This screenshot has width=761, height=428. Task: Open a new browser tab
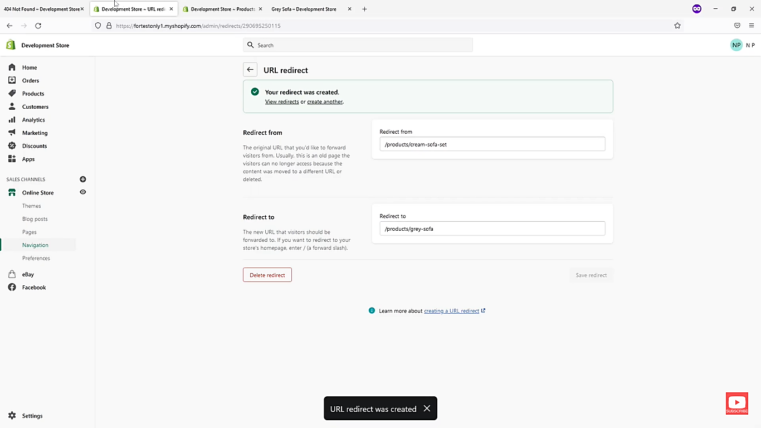364,9
